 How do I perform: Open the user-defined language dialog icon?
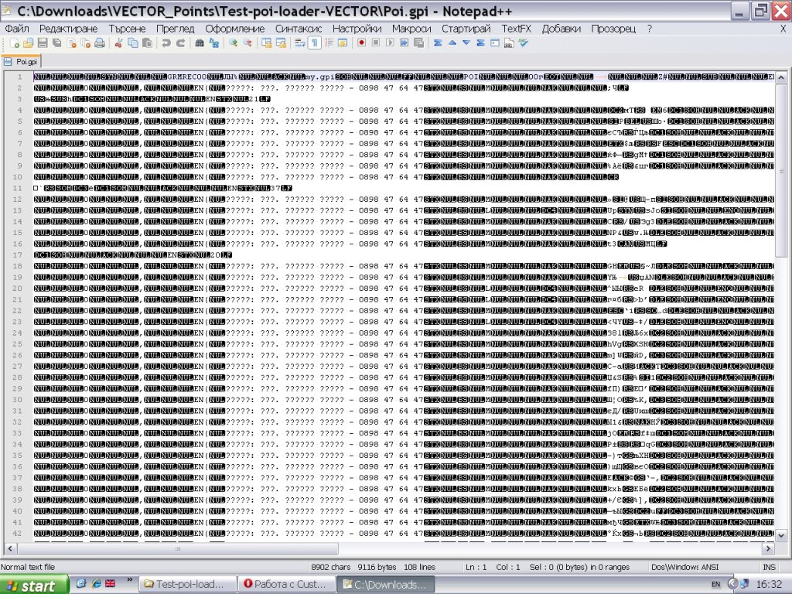click(343, 43)
